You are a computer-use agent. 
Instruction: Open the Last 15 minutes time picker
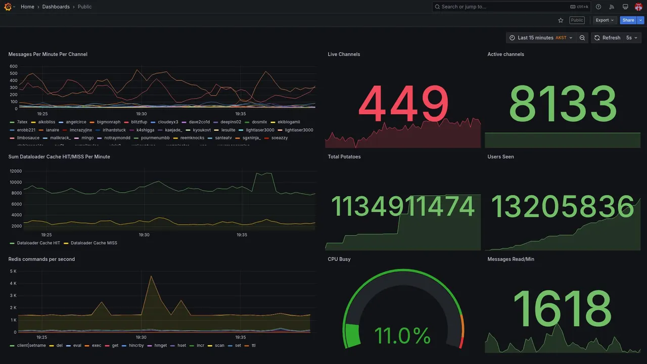click(541, 38)
